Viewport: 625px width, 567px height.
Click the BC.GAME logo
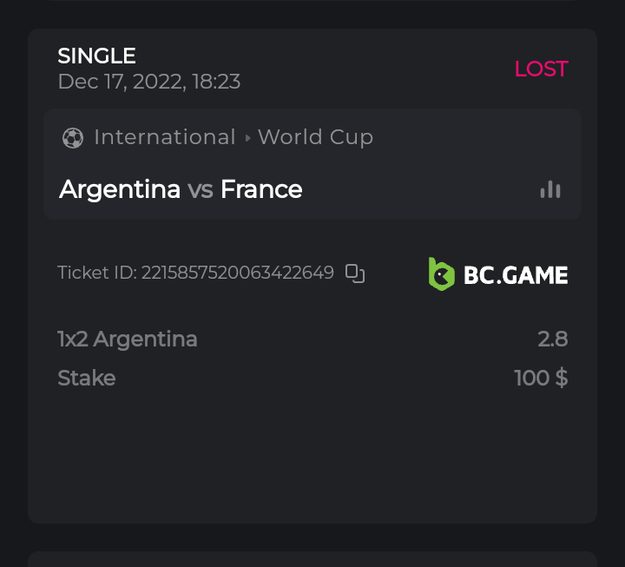pyautogui.click(x=498, y=274)
